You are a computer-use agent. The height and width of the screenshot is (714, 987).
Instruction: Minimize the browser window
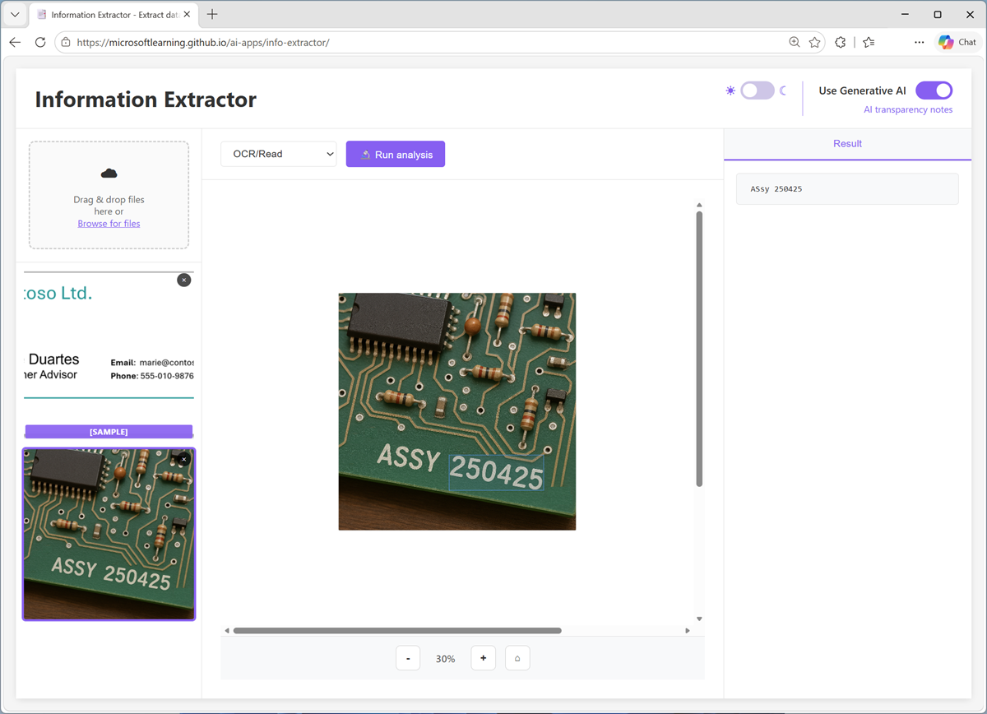click(905, 15)
